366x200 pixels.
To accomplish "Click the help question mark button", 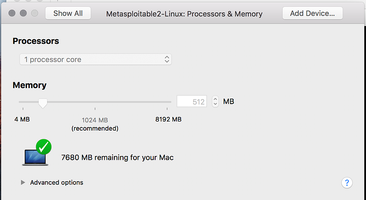I will (x=347, y=183).
